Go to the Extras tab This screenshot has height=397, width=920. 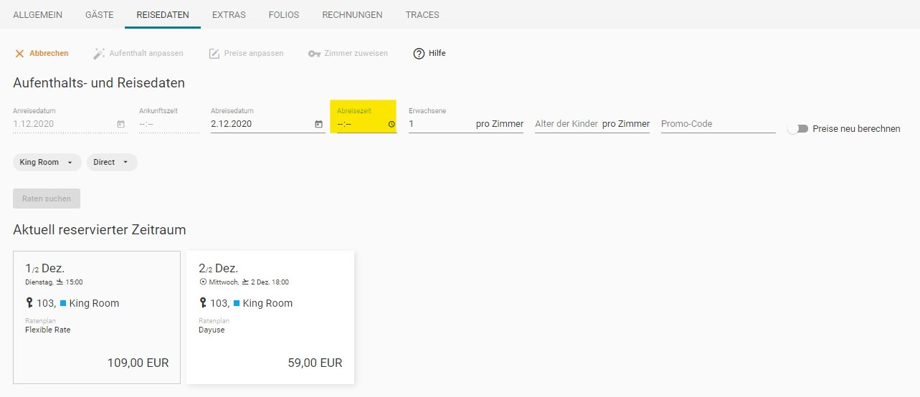coord(229,14)
